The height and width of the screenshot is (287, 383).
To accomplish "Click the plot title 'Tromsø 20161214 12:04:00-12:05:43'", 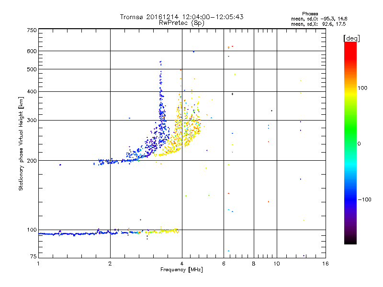I will pos(181,17).
